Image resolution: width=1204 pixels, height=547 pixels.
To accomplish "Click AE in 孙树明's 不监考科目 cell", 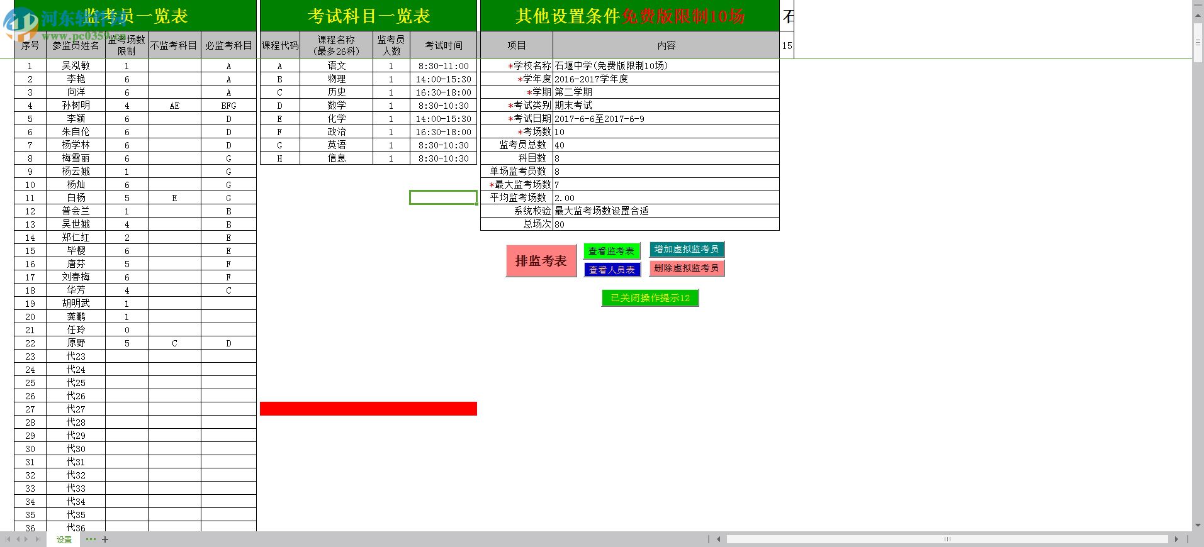I will 174,106.
